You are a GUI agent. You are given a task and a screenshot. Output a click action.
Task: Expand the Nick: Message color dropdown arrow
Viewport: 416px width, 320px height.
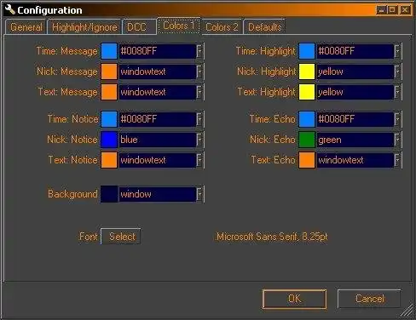click(200, 71)
